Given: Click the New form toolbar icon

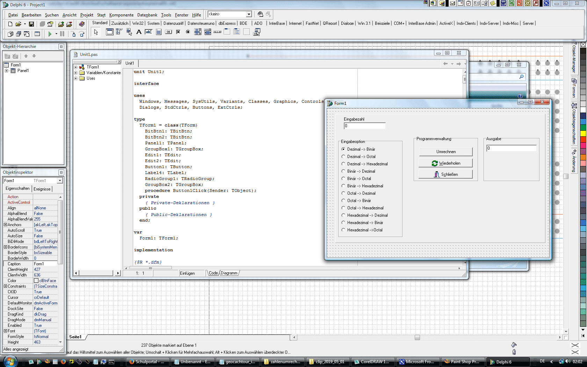Looking at the screenshot, I should pyautogui.click(x=37, y=34).
